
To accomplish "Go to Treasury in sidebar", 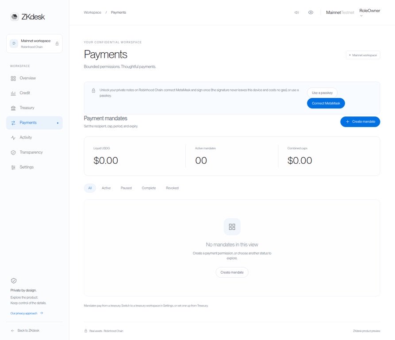I will [35, 108].
